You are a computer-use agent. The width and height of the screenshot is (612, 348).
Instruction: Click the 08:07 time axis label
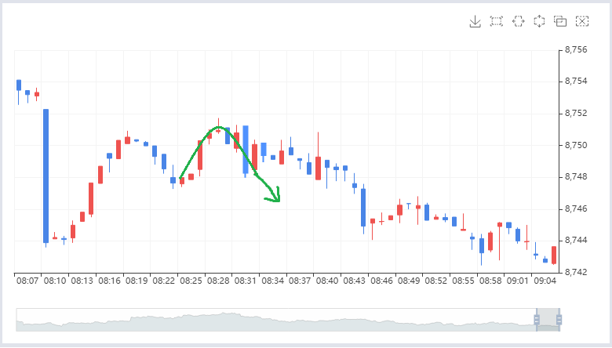pyautogui.click(x=27, y=281)
